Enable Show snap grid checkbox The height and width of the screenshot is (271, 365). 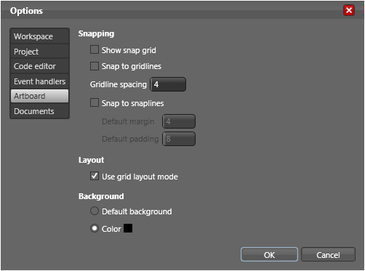[x=95, y=49]
